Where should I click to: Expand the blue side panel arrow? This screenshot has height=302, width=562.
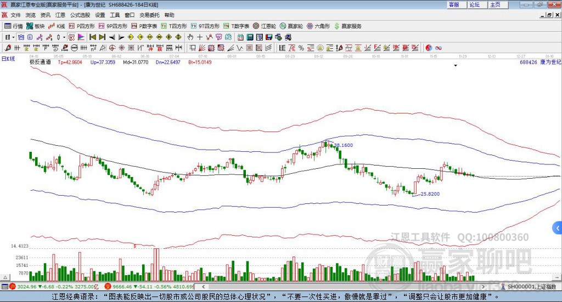coord(557,227)
